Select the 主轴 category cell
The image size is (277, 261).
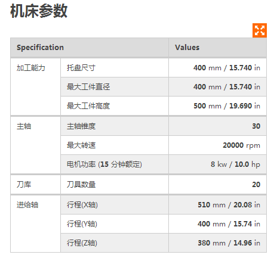pyautogui.click(x=36, y=145)
